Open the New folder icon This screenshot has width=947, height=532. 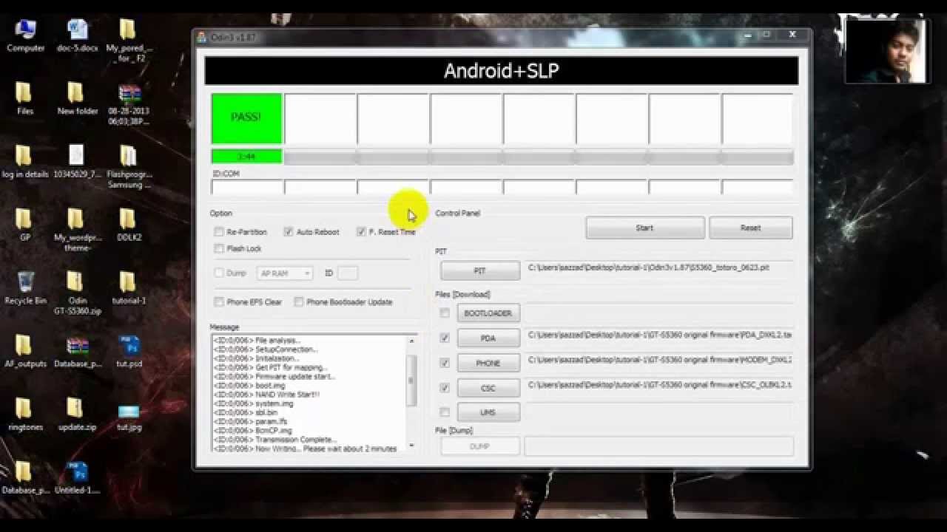(77, 98)
